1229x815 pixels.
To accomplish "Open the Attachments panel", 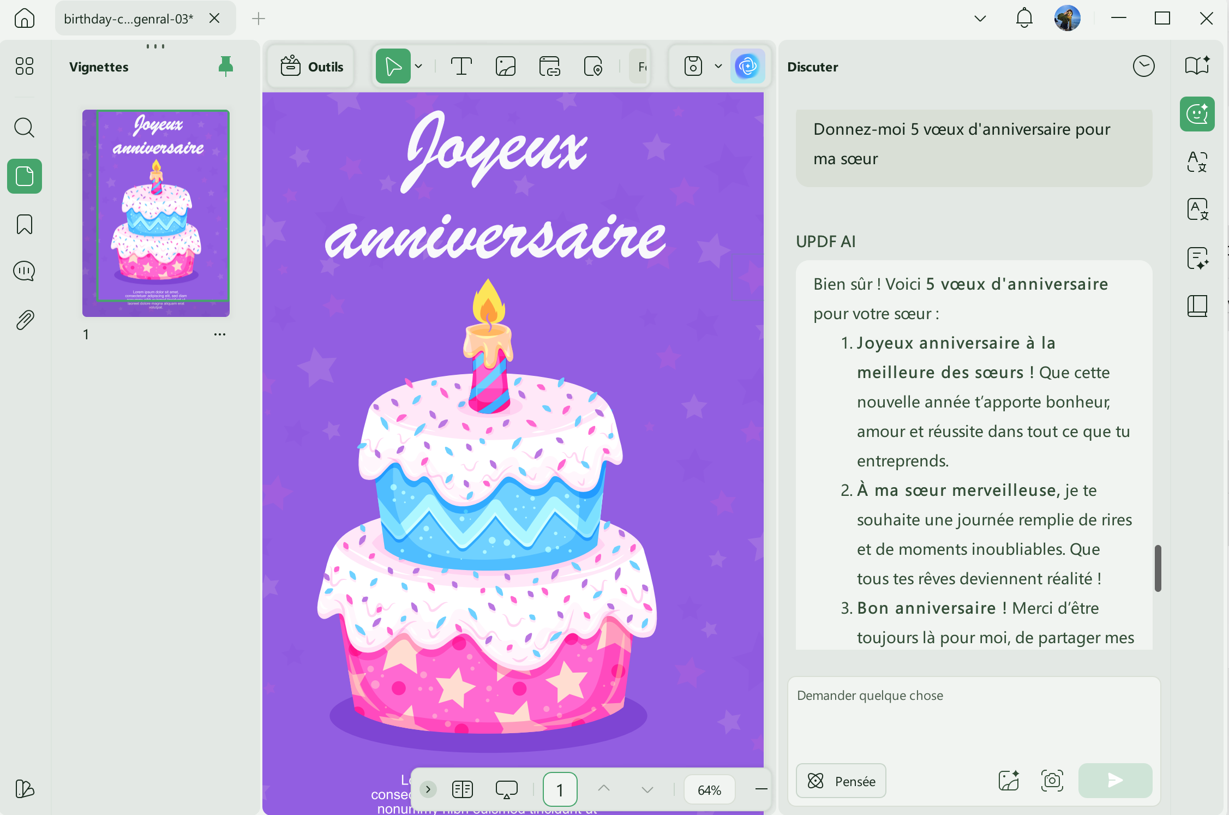I will coord(25,320).
